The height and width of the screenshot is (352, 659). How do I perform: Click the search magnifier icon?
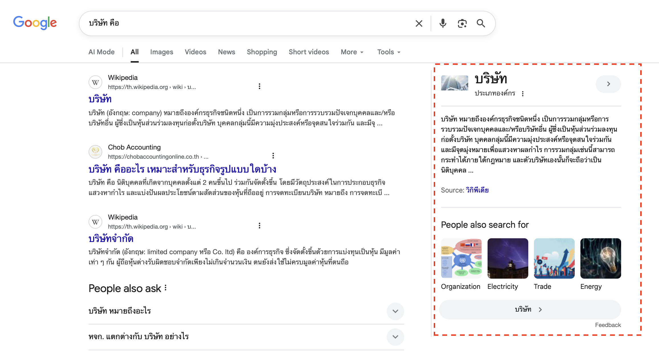coord(481,23)
